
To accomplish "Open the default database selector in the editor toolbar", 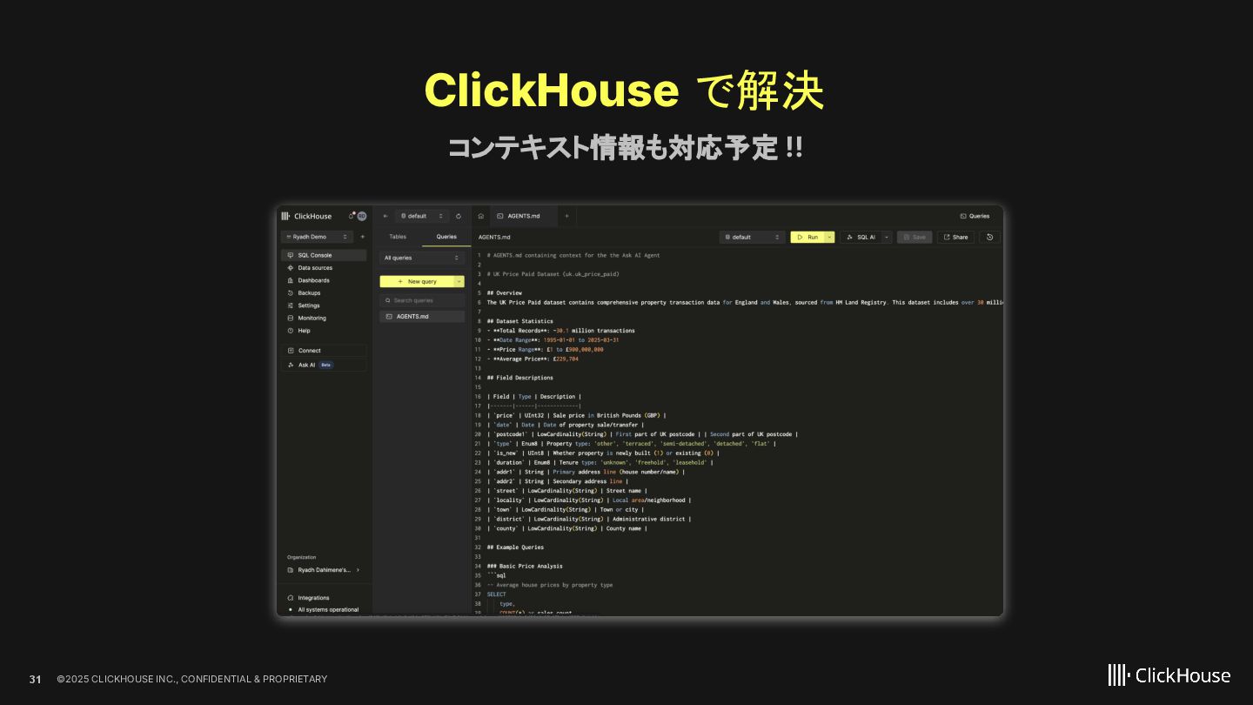I will pos(752,237).
